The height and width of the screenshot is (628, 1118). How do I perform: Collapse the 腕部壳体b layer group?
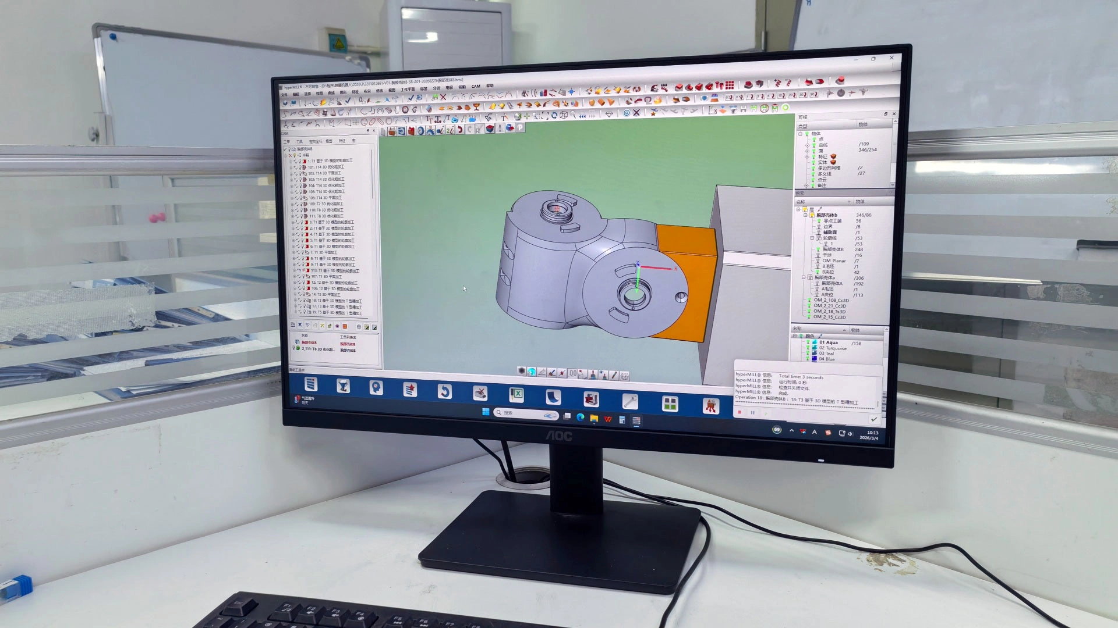click(x=805, y=215)
